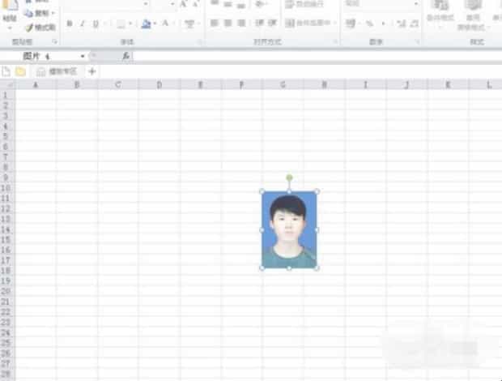
Task: Select the workbook document tab
Action: [x=57, y=71]
